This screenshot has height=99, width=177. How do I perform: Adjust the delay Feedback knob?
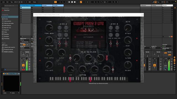tap(88, 58)
